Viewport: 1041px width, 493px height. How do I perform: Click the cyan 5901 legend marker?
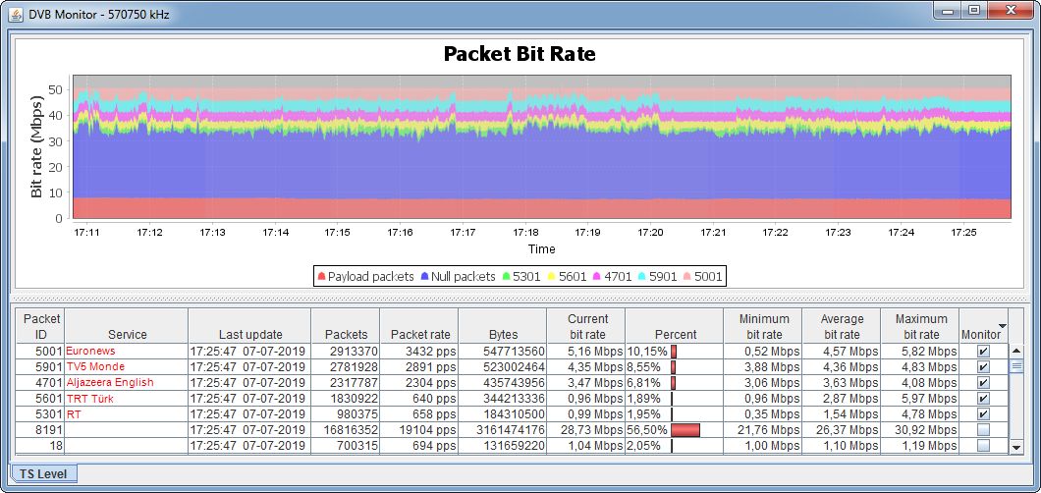point(645,277)
